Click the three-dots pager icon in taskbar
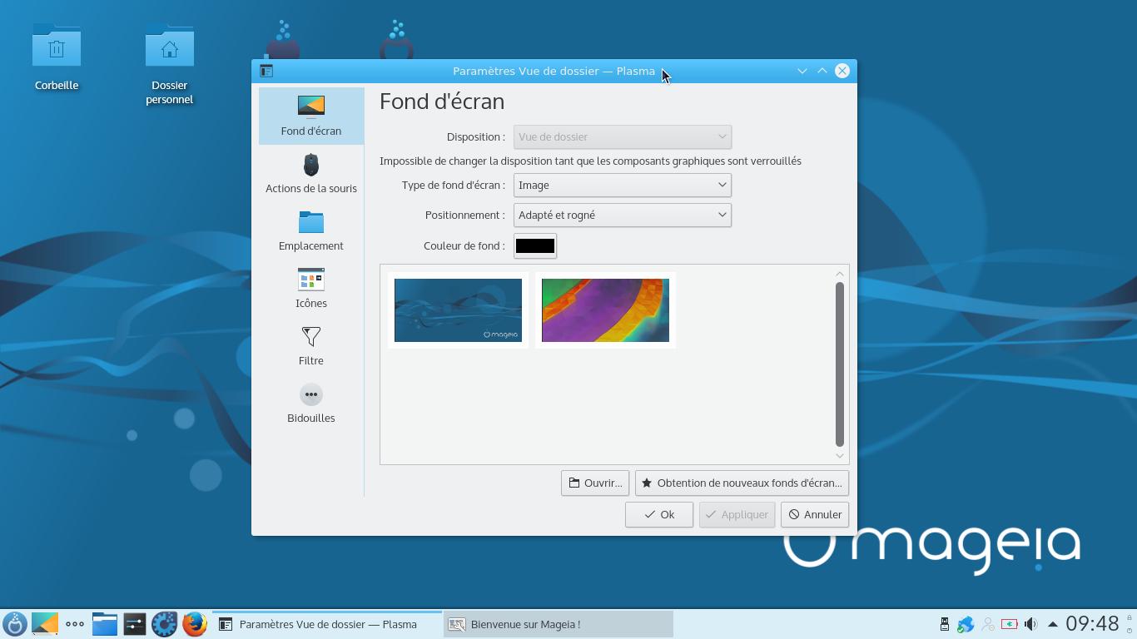 pos(75,624)
